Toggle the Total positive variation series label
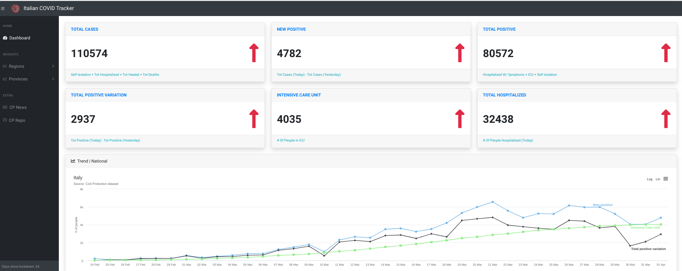Screen dimensions: 682x271 tap(649, 249)
